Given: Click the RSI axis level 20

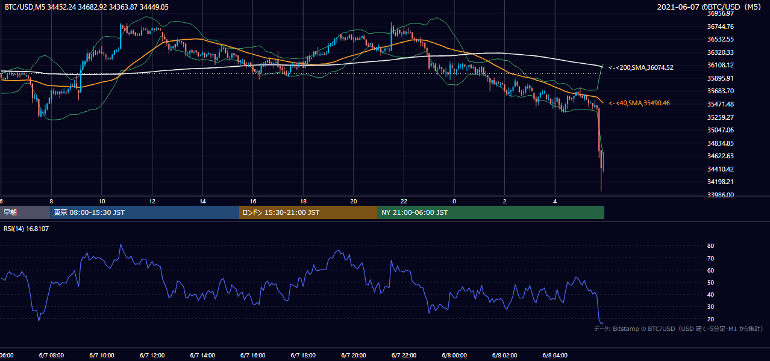Looking at the screenshot, I should pyautogui.click(x=710, y=319).
